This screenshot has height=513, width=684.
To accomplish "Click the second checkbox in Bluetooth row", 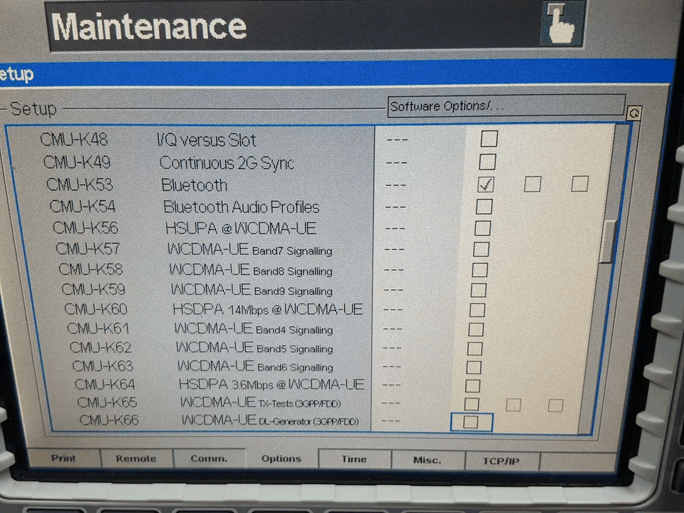I will [x=532, y=184].
